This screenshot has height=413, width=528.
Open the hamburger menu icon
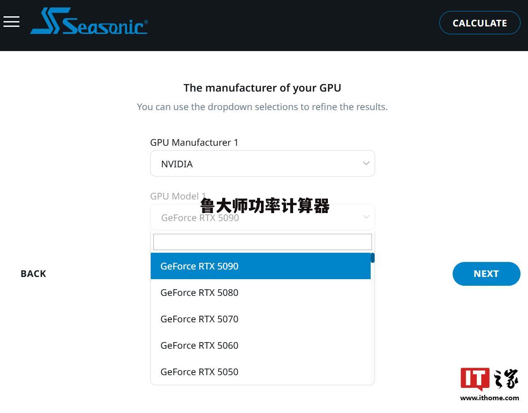click(x=11, y=22)
